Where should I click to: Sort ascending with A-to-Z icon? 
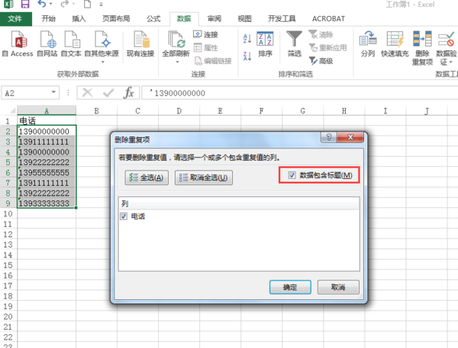(x=247, y=38)
